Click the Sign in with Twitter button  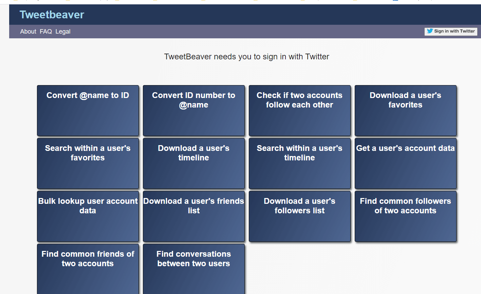[x=451, y=32]
